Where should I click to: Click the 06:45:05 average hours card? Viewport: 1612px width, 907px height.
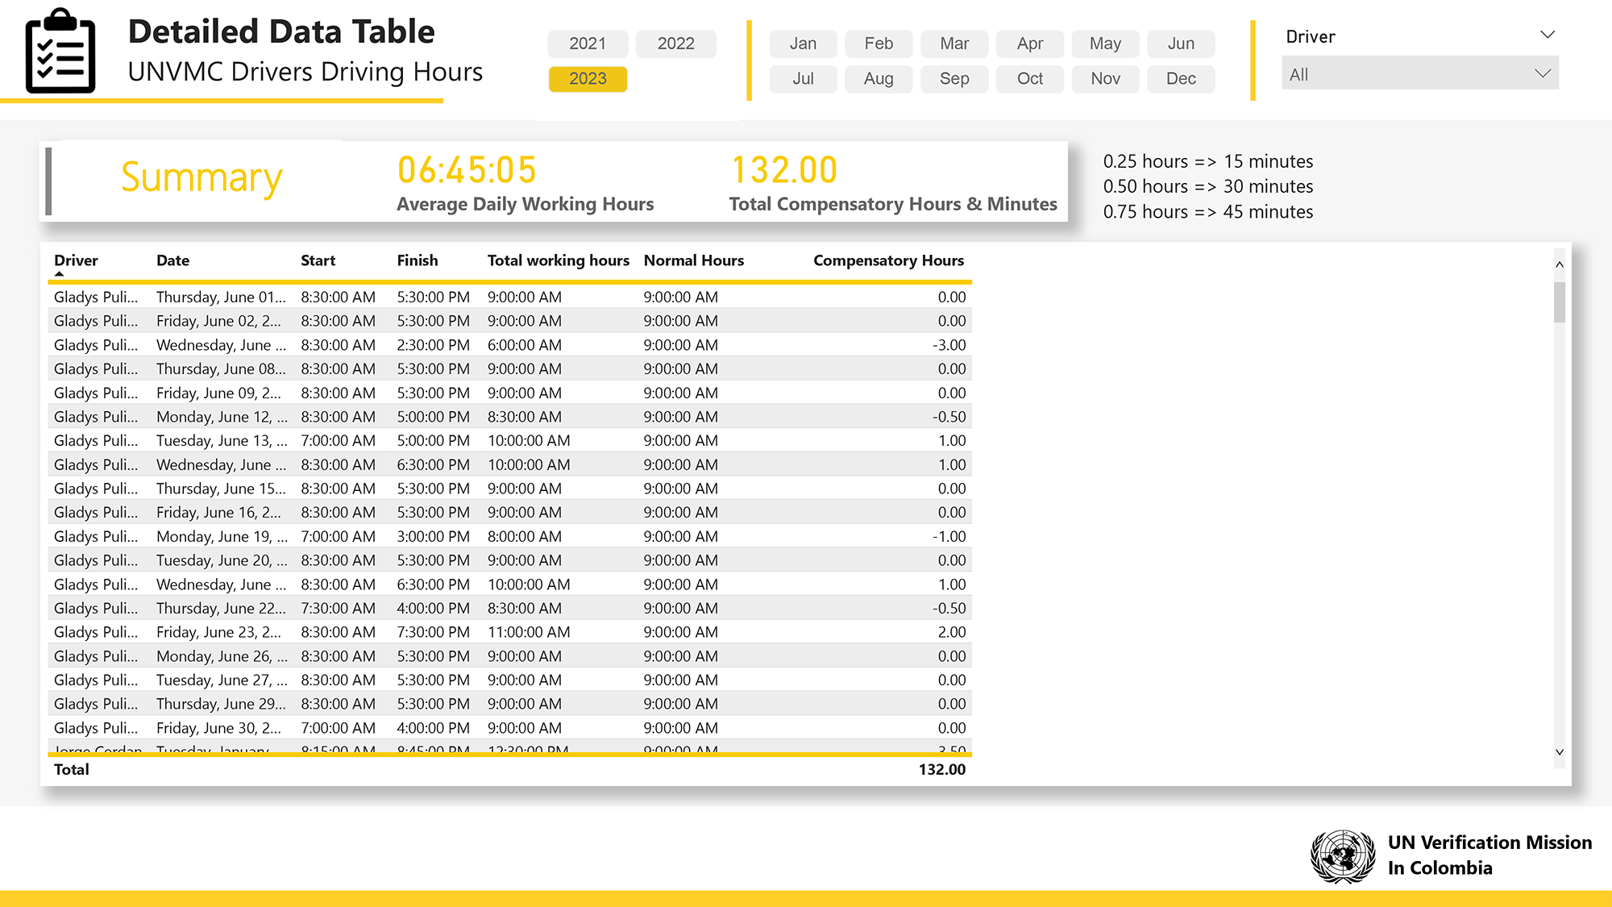[525, 183]
